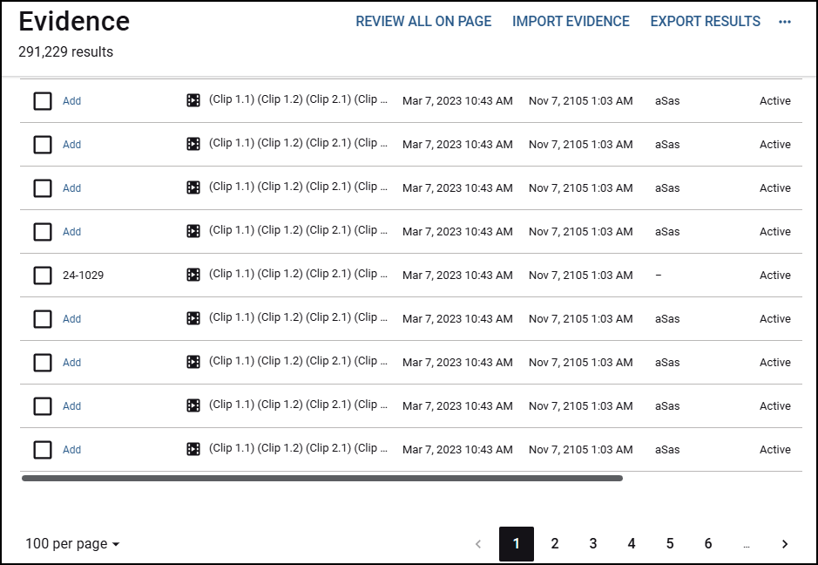Click the video clip icon in last row
The width and height of the screenshot is (818, 565).
click(193, 449)
